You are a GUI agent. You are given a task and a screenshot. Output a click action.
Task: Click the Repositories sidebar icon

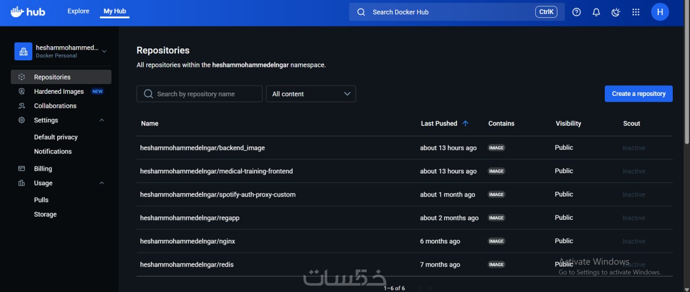point(22,77)
